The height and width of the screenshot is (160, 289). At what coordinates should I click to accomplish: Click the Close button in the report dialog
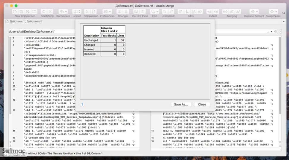pyautogui.click(x=202, y=105)
